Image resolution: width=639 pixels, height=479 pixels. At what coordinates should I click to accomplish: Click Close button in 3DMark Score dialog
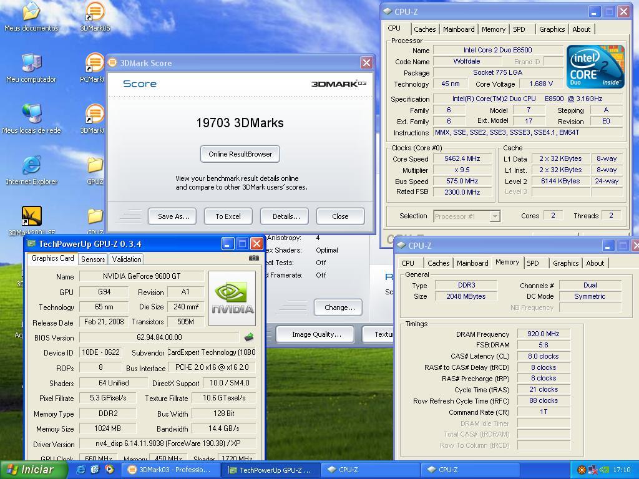(x=340, y=216)
